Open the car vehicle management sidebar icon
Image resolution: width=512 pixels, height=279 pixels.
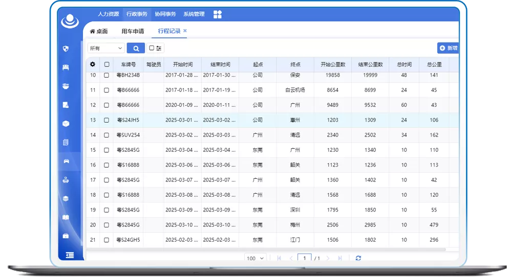[66, 161]
